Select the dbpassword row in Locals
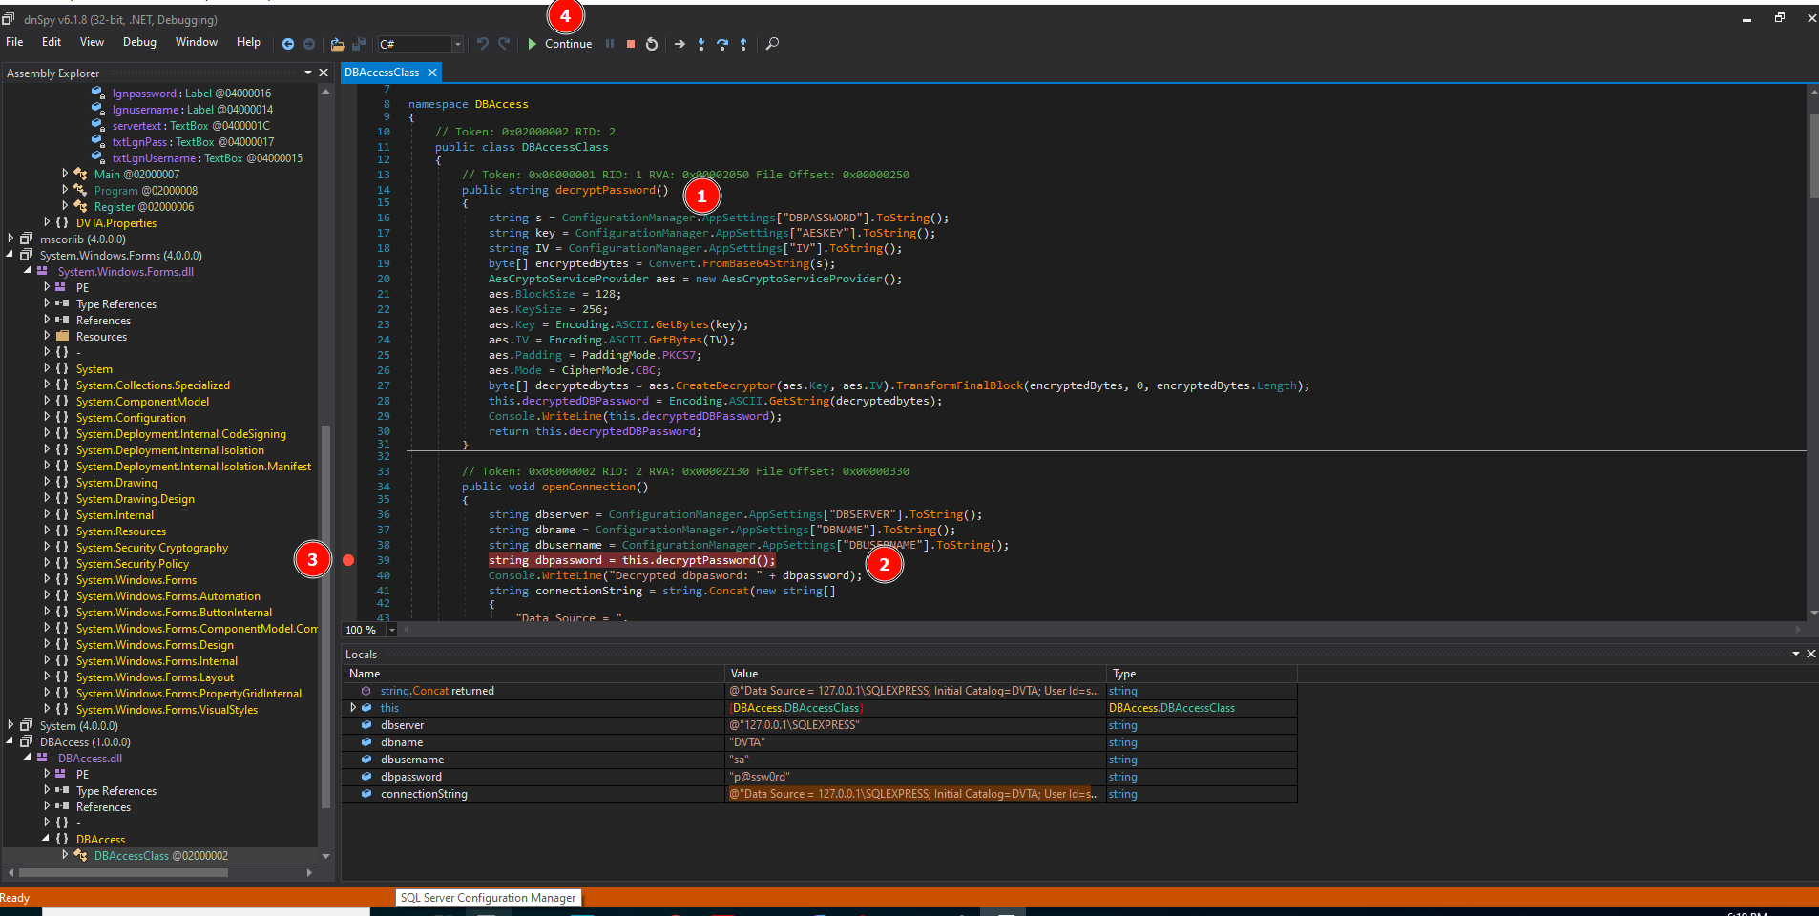The width and height of the screenshot is (1819, 916). 819,777
